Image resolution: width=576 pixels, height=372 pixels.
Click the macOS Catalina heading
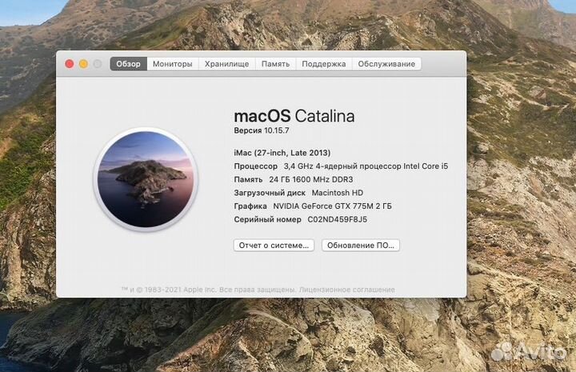(x=294, y=116)
